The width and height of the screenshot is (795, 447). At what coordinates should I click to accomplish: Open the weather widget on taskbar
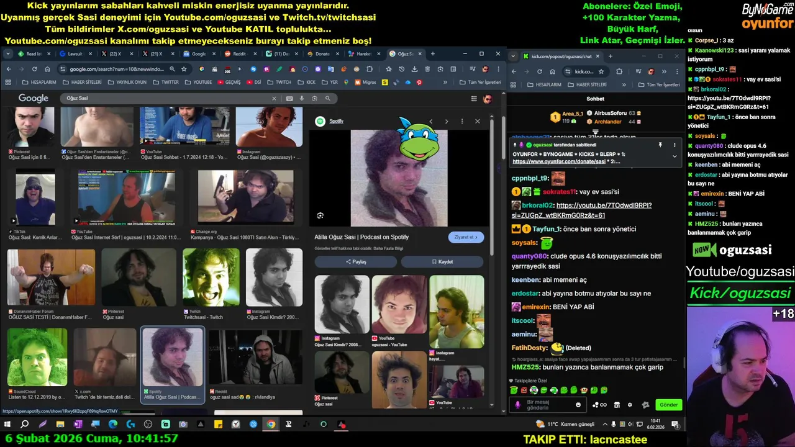(x=565, y=424)
